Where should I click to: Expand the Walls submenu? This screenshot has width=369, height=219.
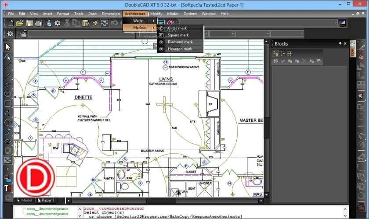(x=140, y=21)
